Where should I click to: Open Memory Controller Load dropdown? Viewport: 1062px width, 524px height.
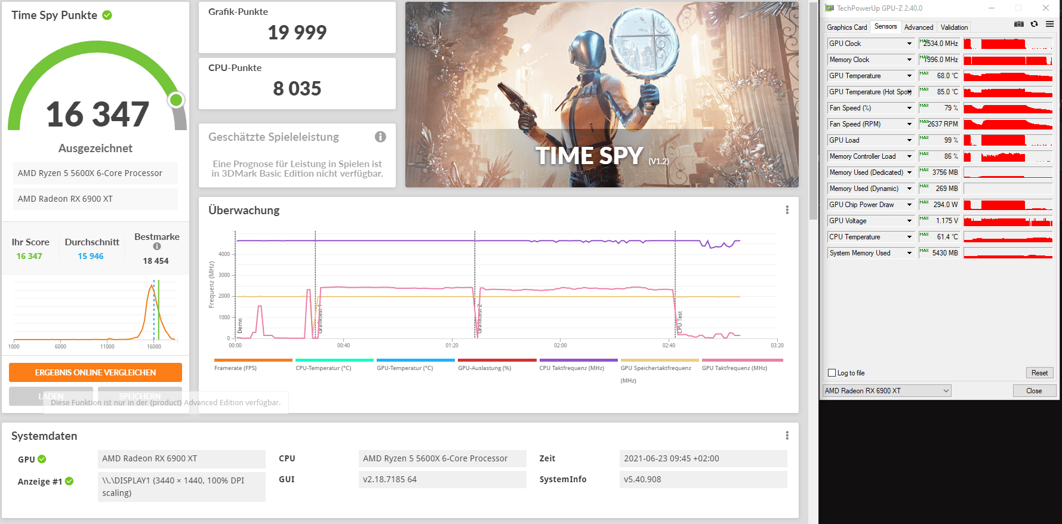click(909, 156)
